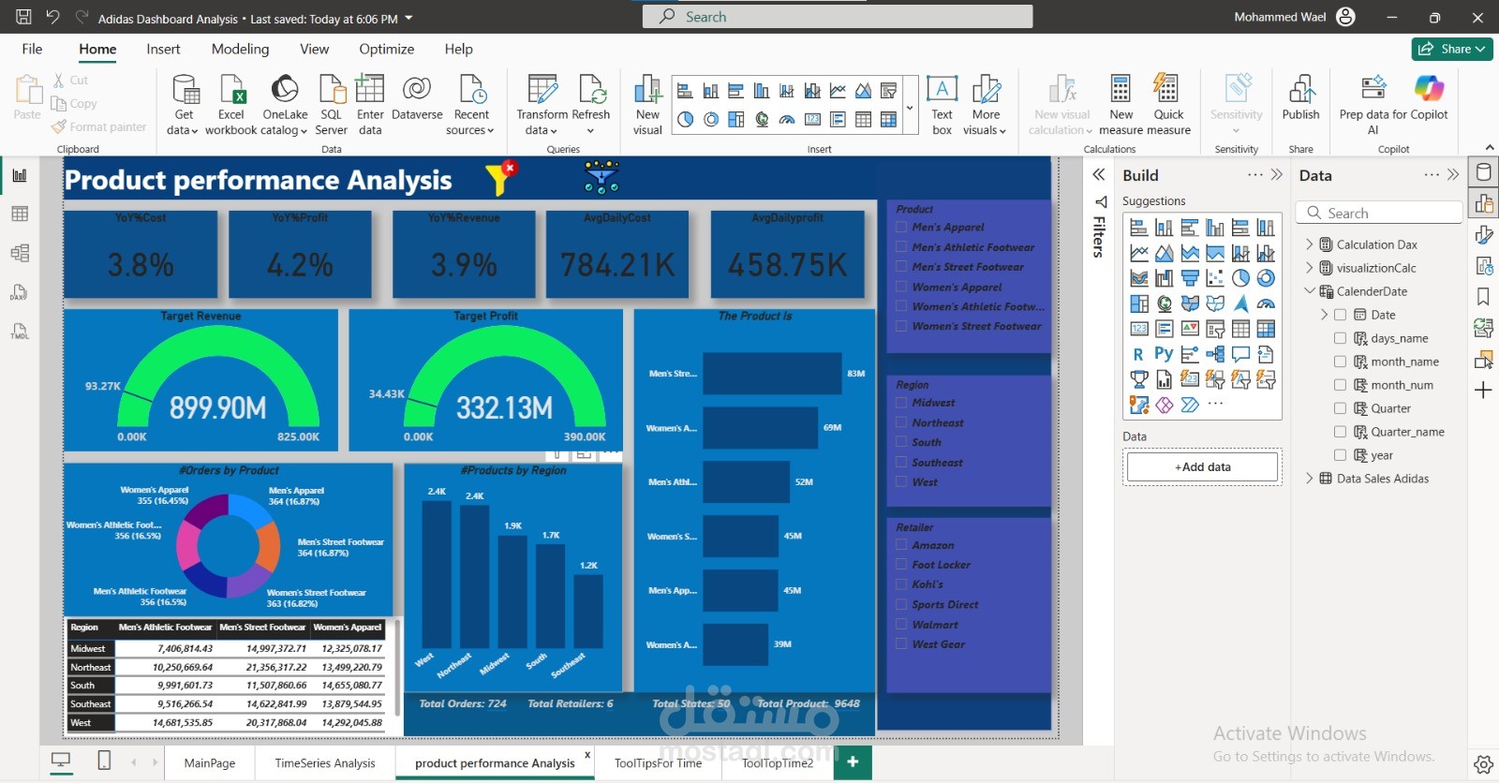Open the Modeling ribbon tab
The image size is (1499, 783).
point(240,49)
